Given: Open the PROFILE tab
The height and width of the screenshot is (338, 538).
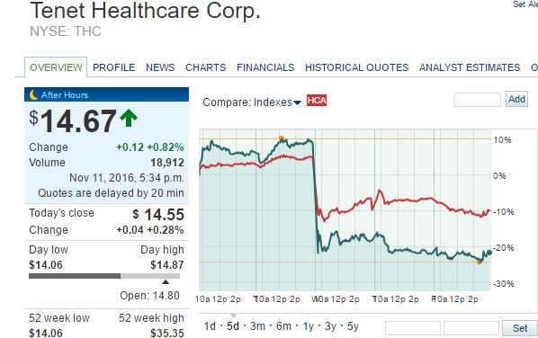Looking at the screenshot, I should (x=114, y=67).
